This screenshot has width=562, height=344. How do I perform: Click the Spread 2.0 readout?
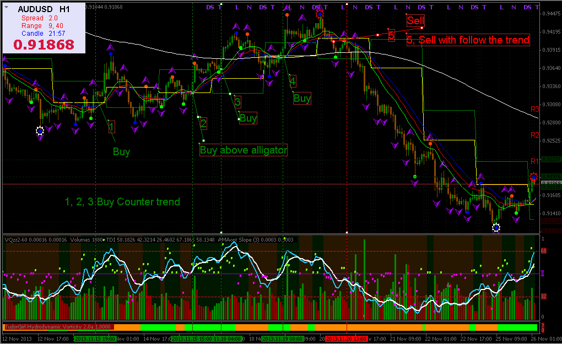[40, 18]
